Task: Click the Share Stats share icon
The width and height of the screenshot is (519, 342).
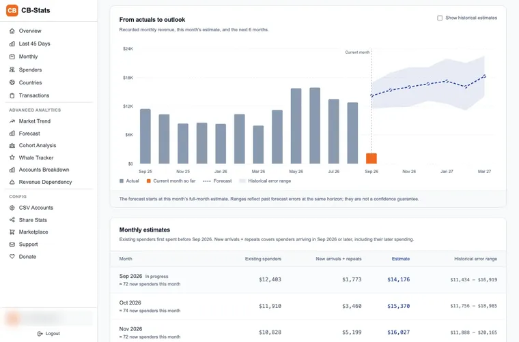Action: [12, 220]
